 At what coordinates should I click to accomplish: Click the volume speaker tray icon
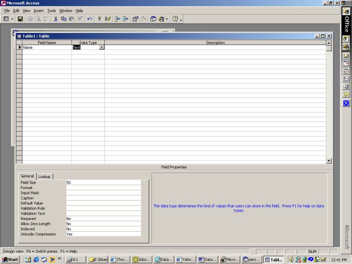[291, 259]
